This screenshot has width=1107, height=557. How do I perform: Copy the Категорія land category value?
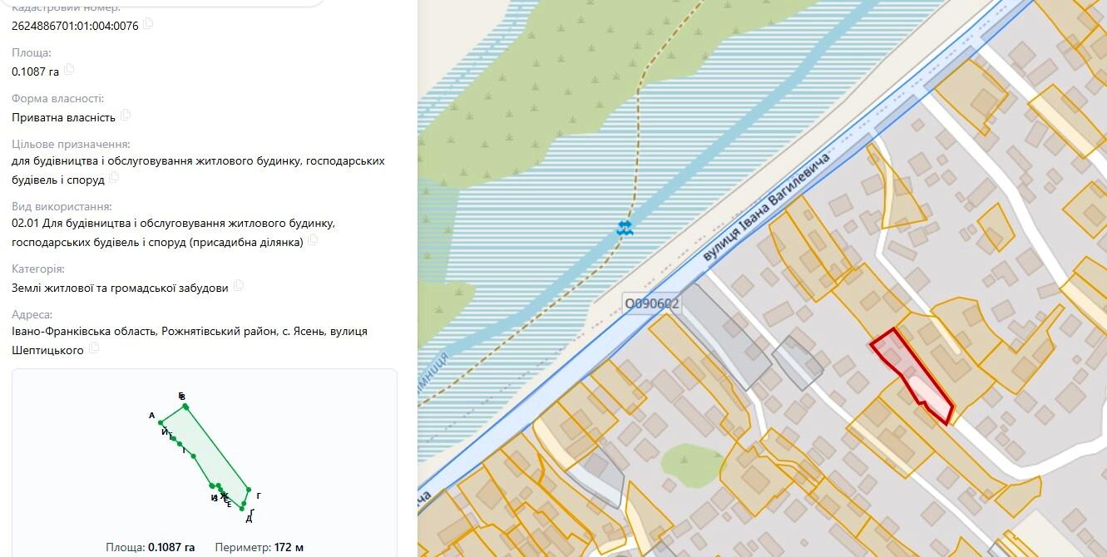239,286
